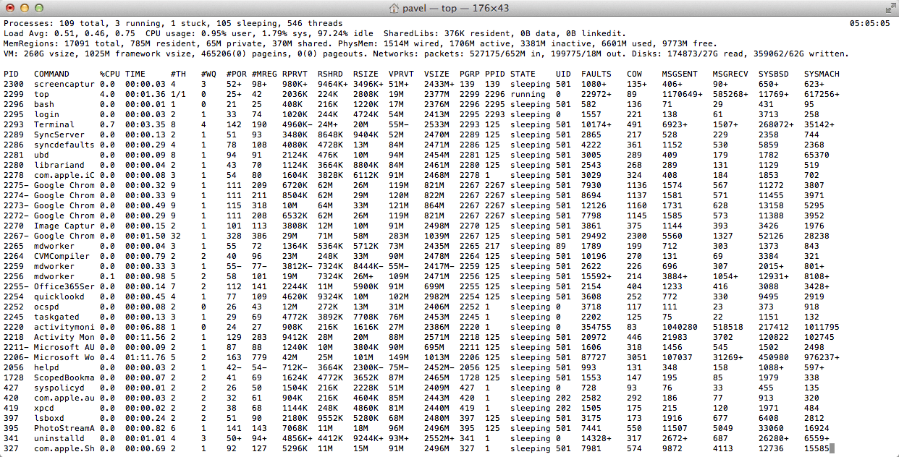The width and height of the screenshot is (899, 457).
Task: Select the com.apple.Sh process name
Action: (x=64, y=448)
